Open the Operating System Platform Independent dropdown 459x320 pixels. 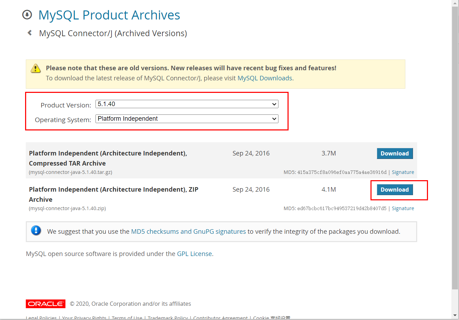click(x=187, y=119)
